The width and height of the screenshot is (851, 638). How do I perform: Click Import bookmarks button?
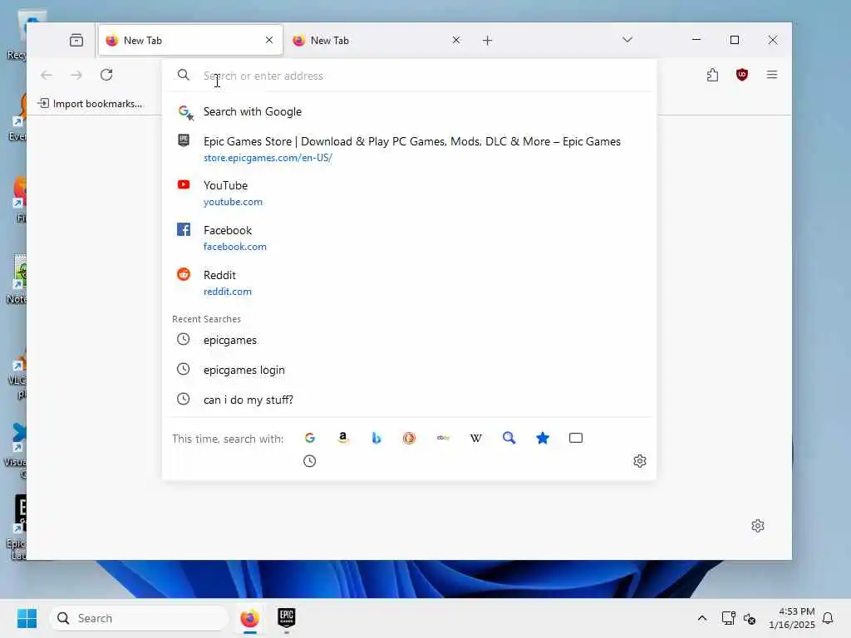click(91, 104)
